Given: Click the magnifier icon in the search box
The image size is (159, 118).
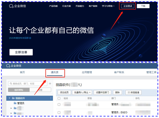Looking at the screenshot, I should 11,84.
